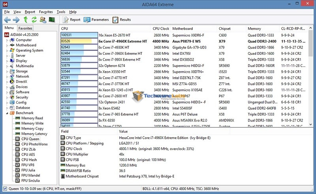Click the CPU Multiplier field row
316x194 pixels.
[145, 154]
